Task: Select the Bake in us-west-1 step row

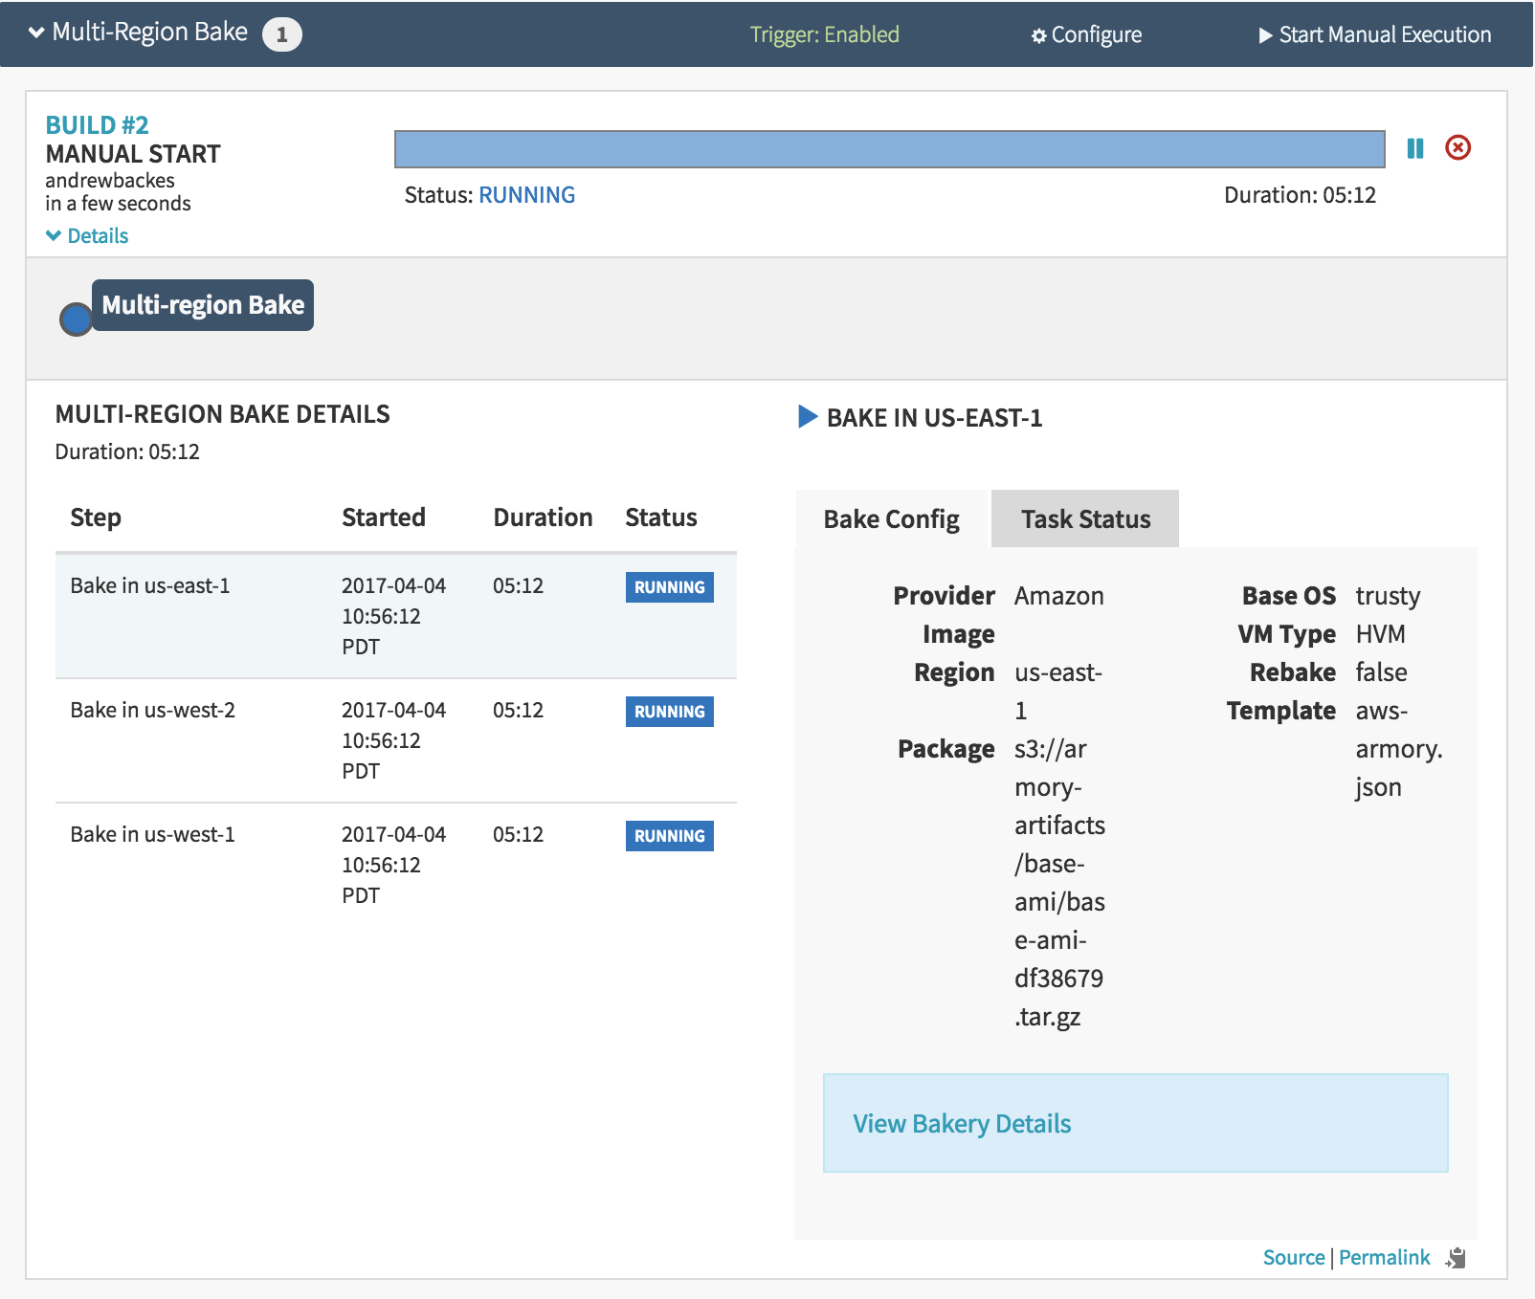Action: pyautogui.click(x=395, y=864)
